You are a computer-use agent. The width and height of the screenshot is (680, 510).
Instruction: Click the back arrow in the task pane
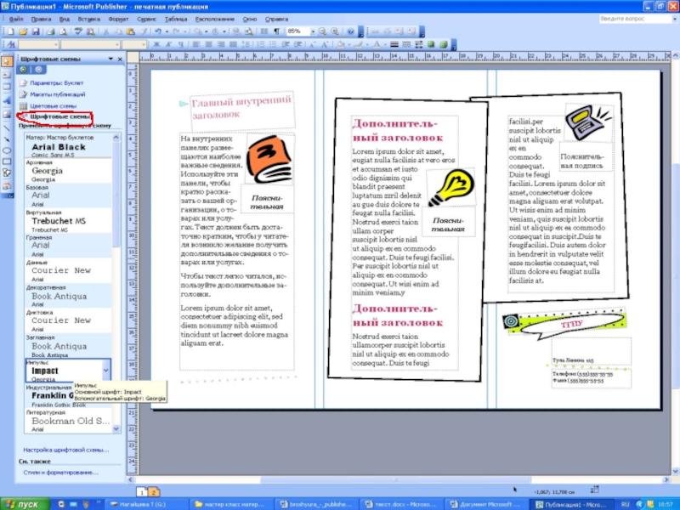coord(22,70)
